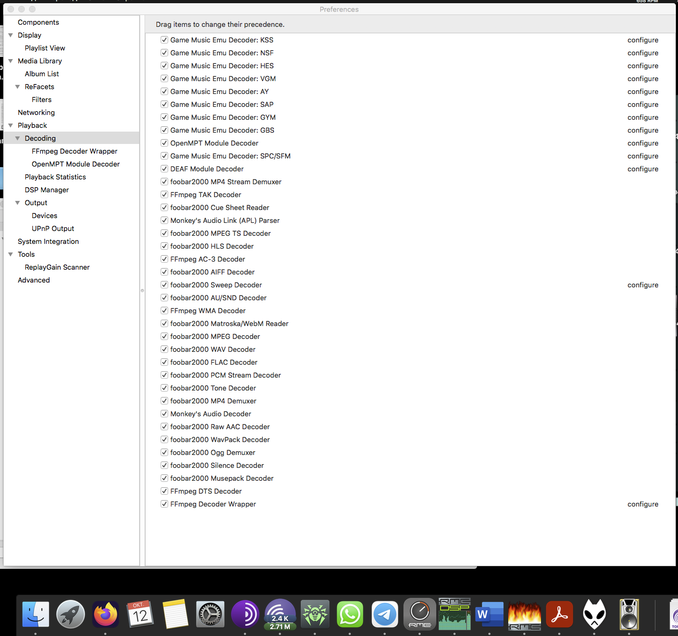
Task: Open speaker app icon in dock
Action: point(629,614)
